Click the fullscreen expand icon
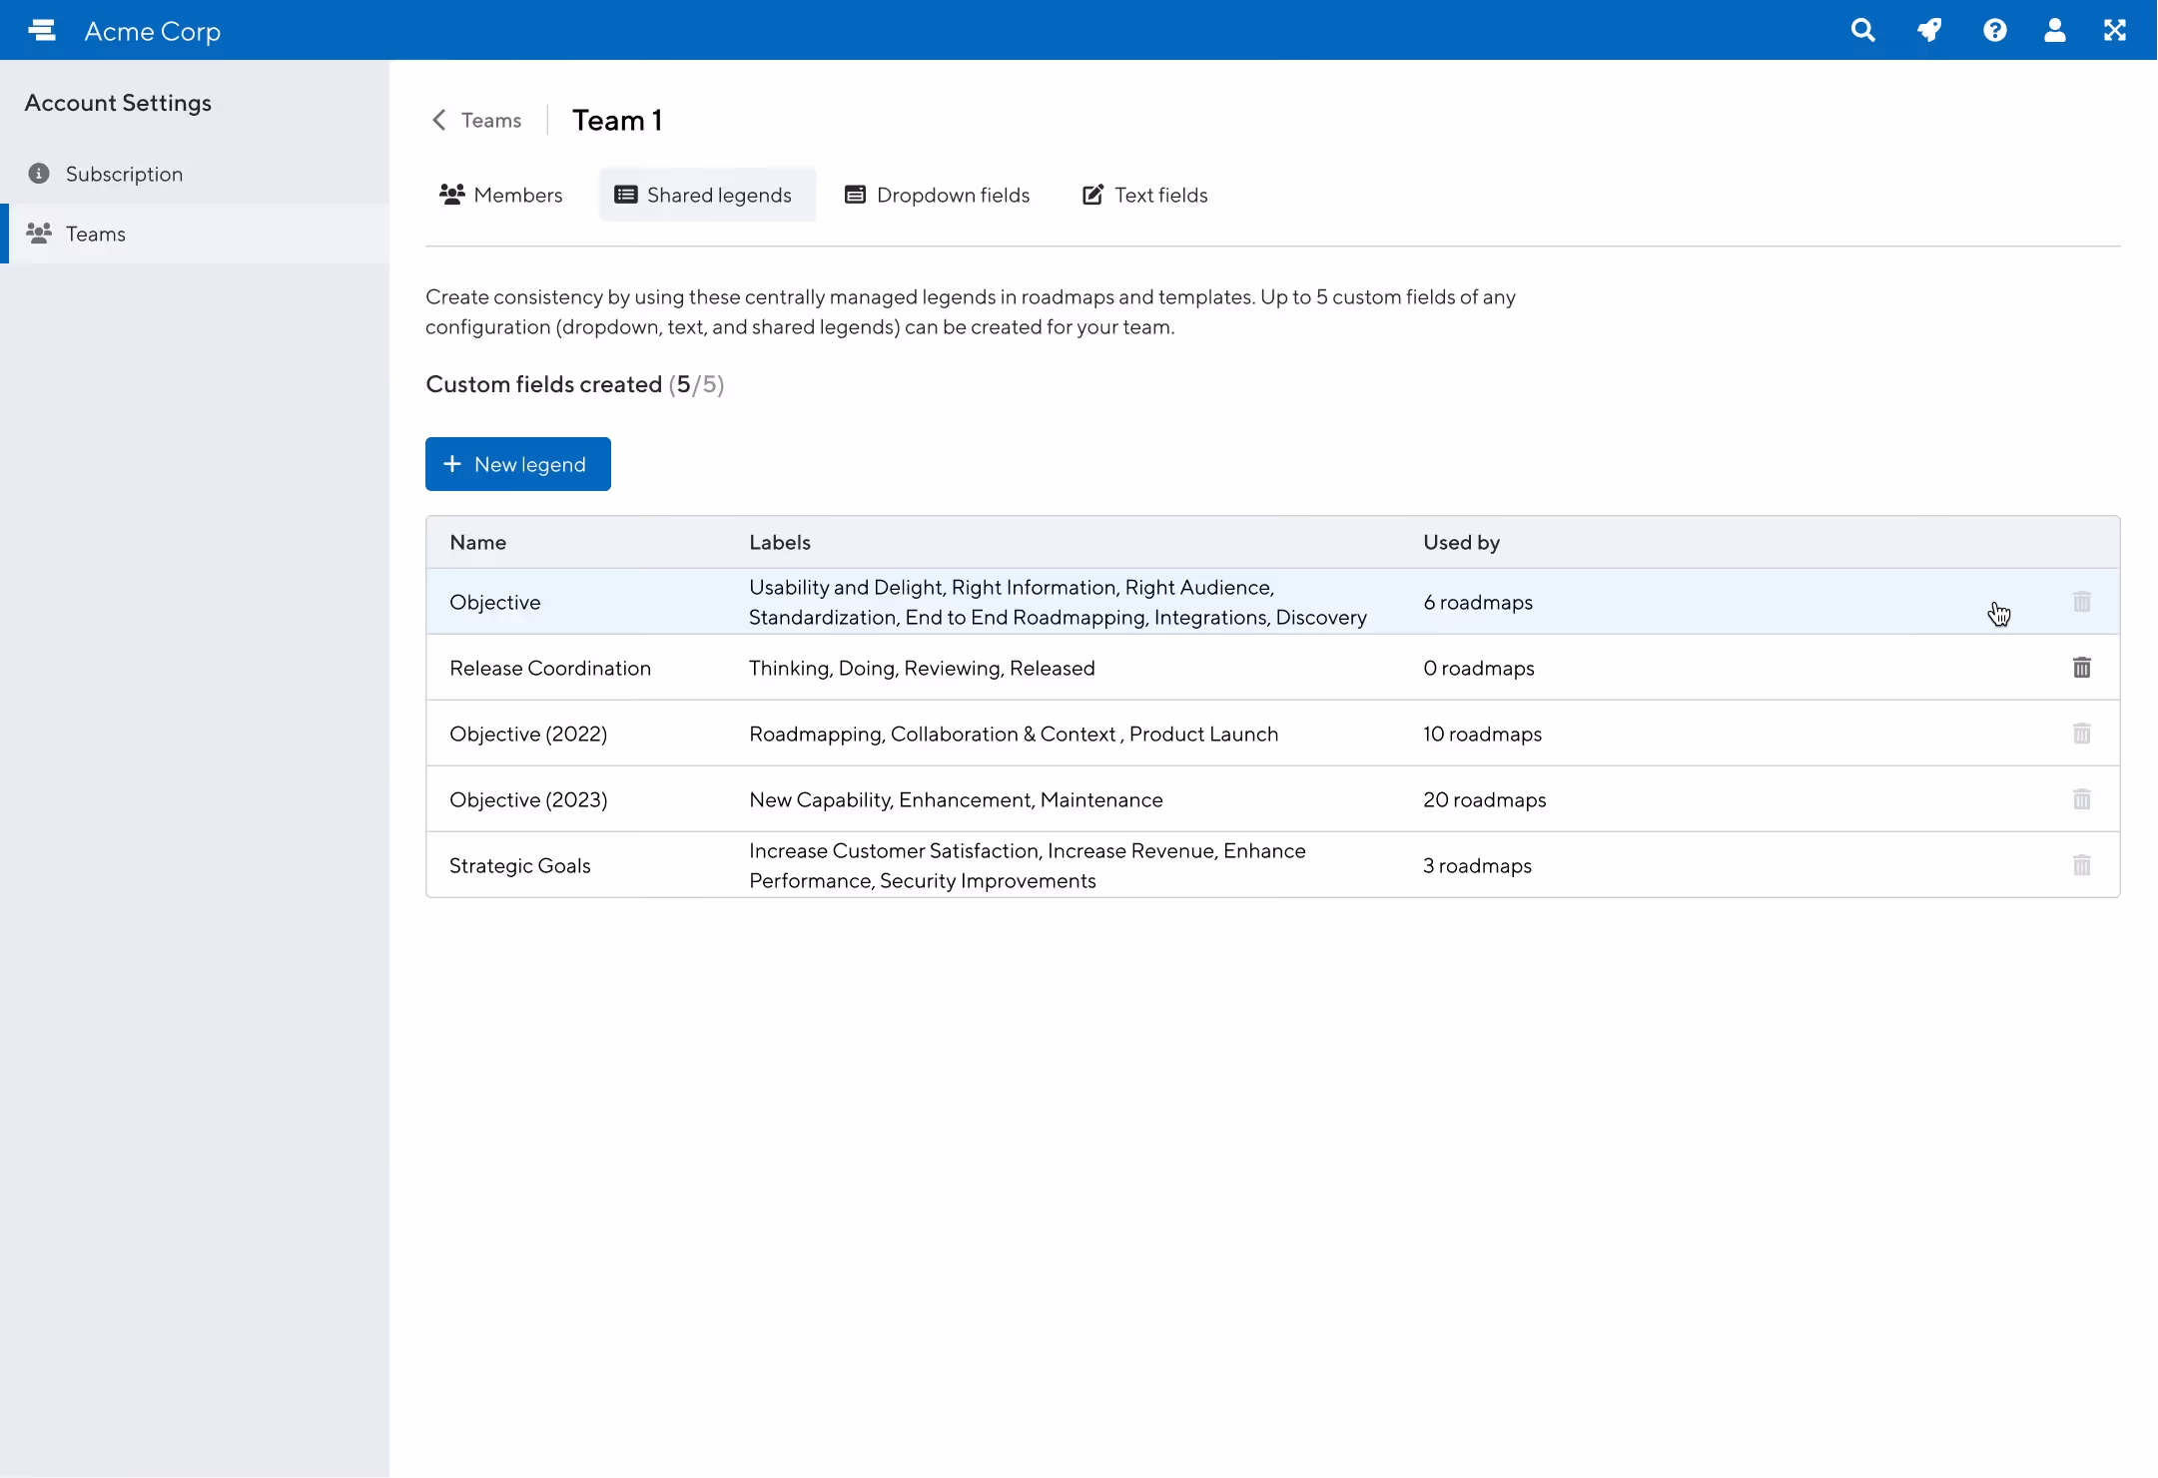Image resolution: width=2158 pixels, height=1478 pixels. click(x=2114, y=30)
